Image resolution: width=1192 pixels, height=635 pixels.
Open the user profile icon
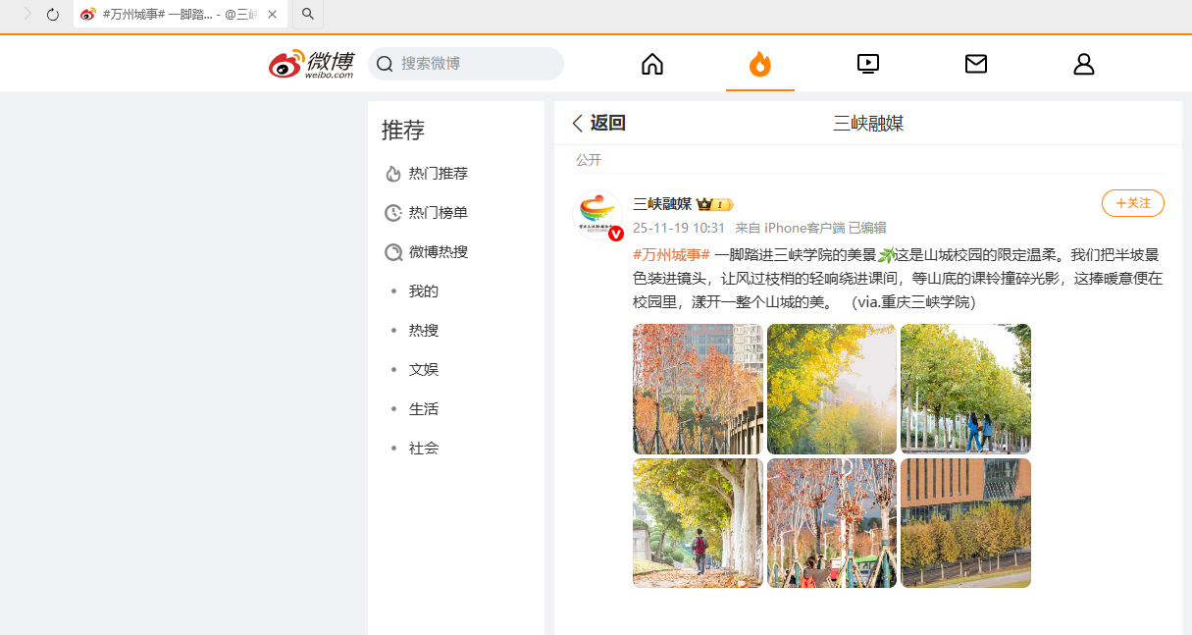tap(1084, 64)
